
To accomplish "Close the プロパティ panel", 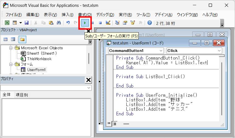I will pyautogui.click(x=88, y=80).
